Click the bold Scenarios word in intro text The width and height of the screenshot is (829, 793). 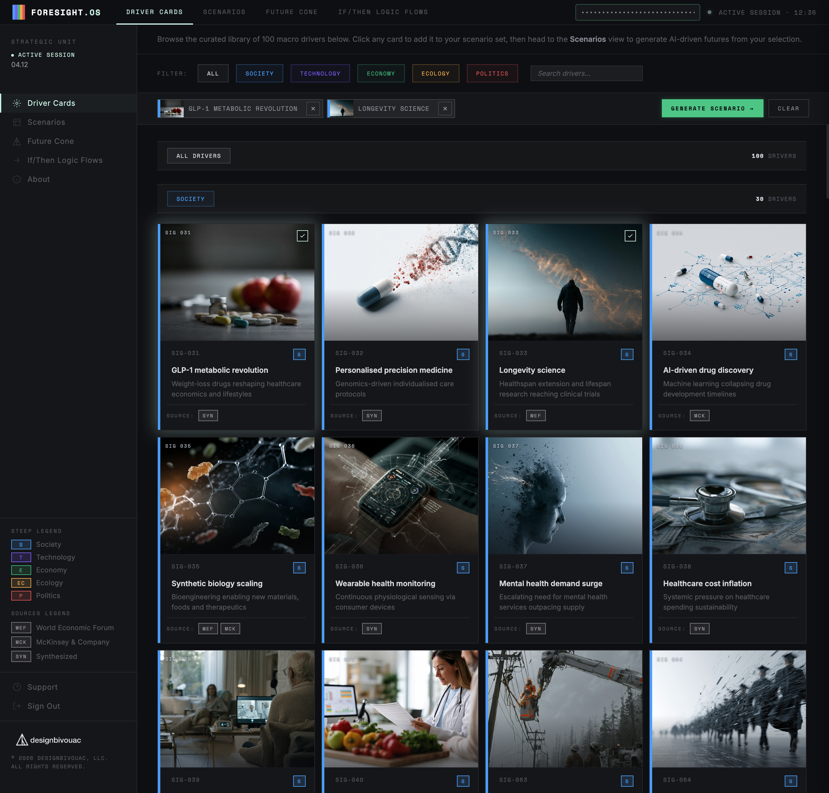[x=588, y=39]
